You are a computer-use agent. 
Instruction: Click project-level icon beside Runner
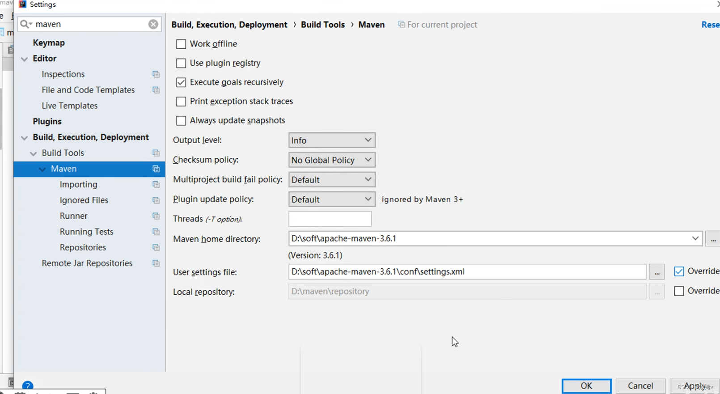tap(156, 216)
